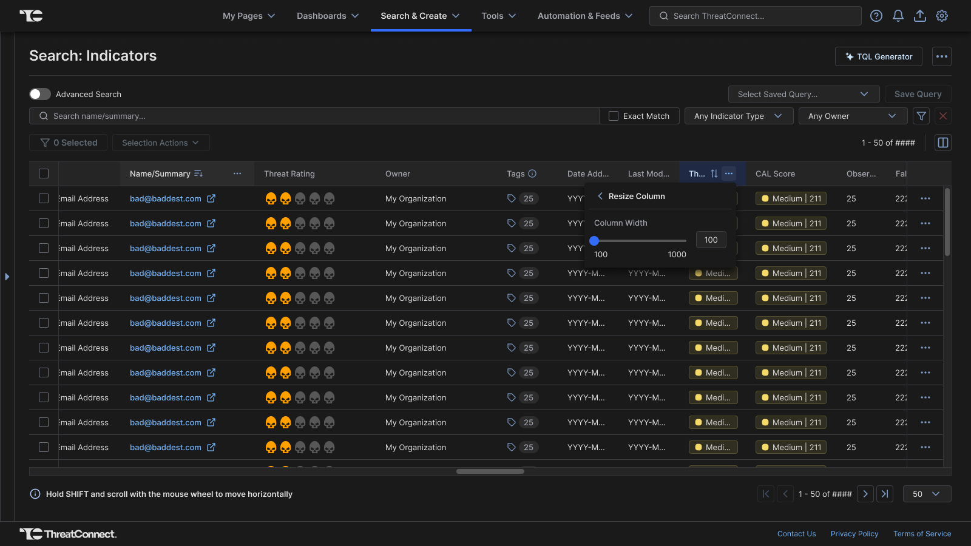The image size is (971, 546).
Task: Open the Automation & Feeds menu
Action: (584, 16)
